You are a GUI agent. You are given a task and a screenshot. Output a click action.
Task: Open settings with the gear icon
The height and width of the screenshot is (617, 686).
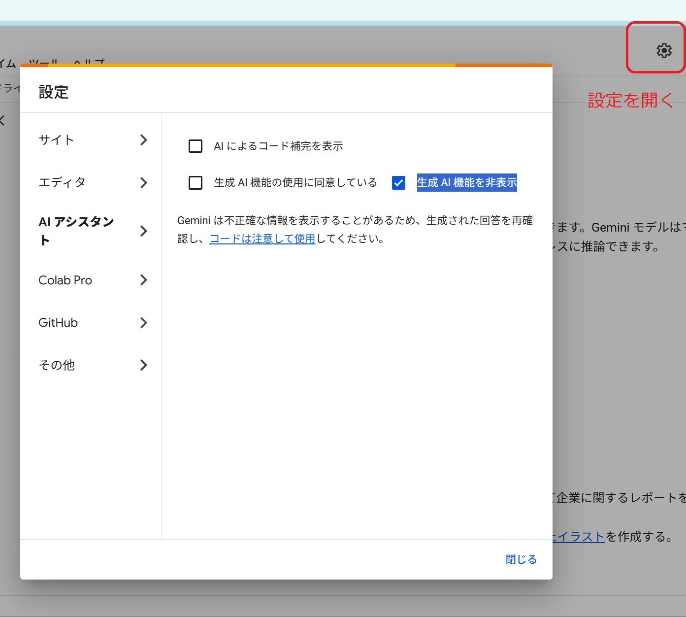click(x=664, y=50)
